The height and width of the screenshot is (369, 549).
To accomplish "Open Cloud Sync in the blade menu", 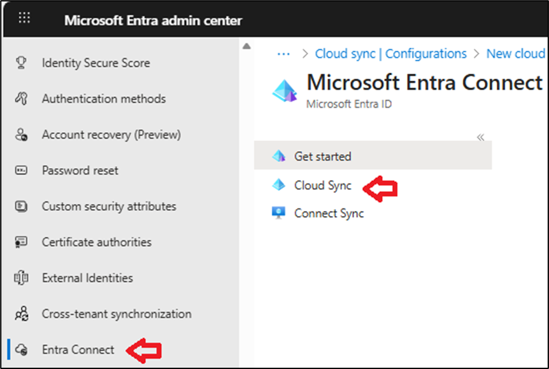I will [322, 185].
